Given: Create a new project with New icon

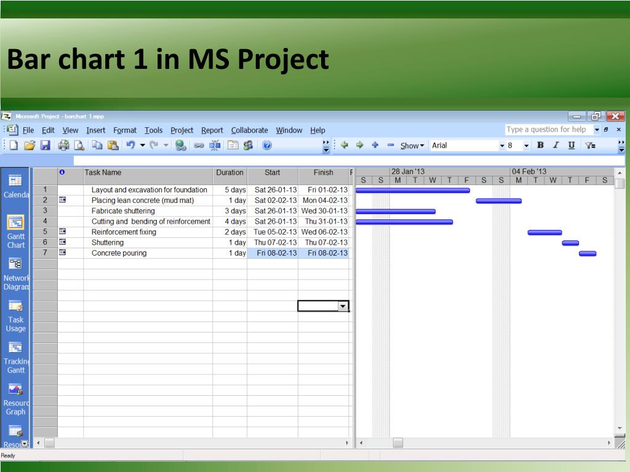Looking at the screenshot, I should coord(14,145).
